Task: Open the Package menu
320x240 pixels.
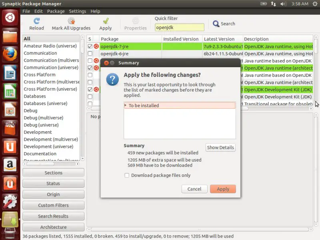Action: (x=56, y=11)
